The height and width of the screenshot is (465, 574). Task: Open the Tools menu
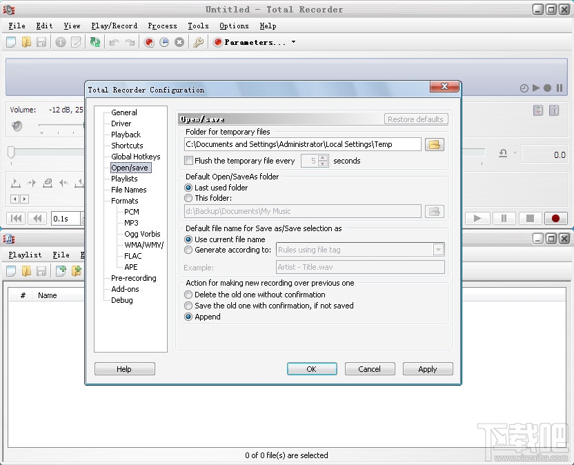198,26
